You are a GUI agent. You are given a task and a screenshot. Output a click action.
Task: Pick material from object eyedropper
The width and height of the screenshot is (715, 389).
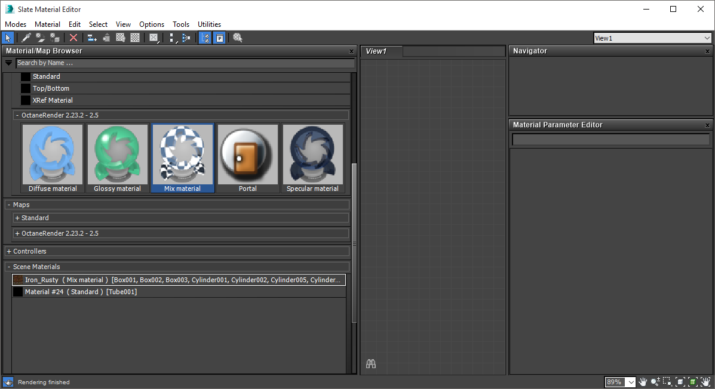tap(26, 38)
